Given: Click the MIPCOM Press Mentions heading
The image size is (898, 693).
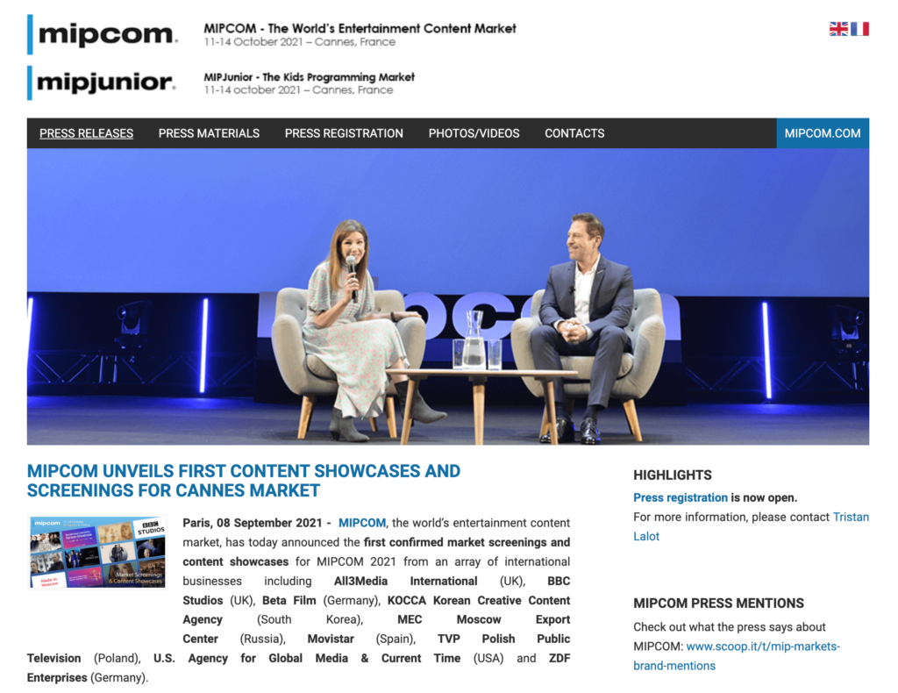Looking at the screenshot, I should point(718,604).
